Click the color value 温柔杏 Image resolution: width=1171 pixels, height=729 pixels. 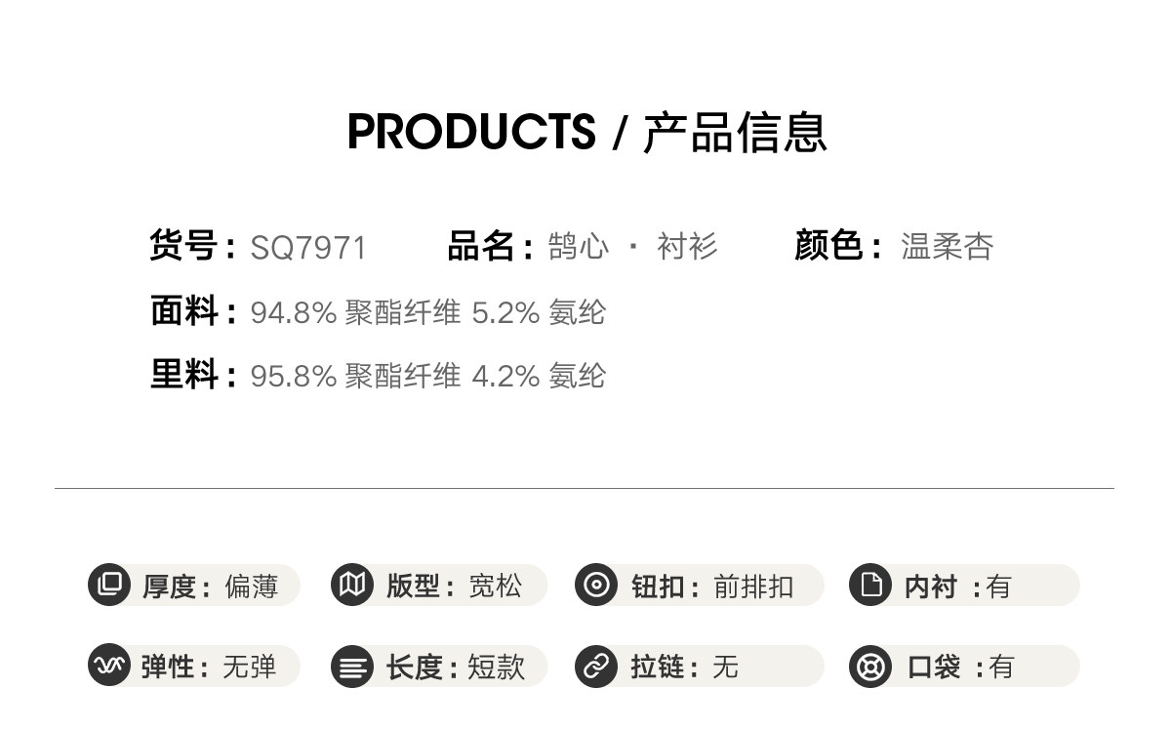[x=946, y=247]
